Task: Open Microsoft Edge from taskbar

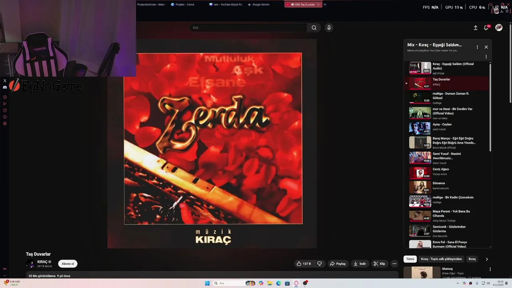Action: (278, 283)
